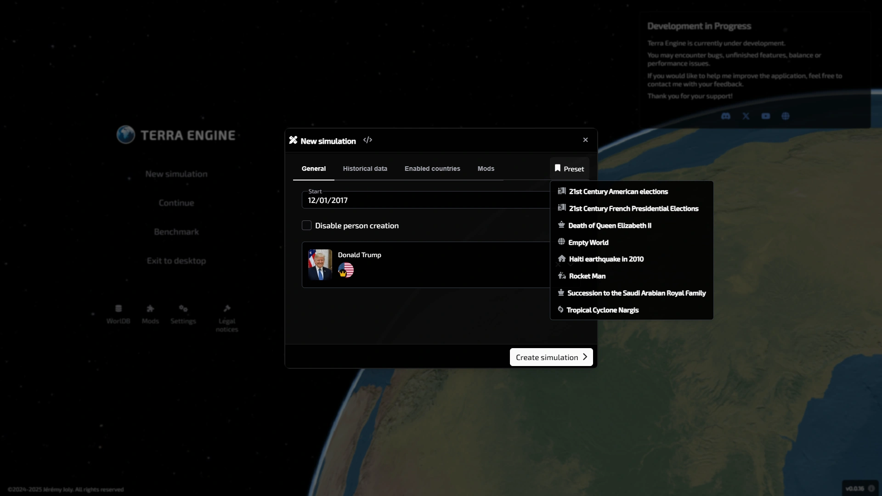
Task: Select 21st Century French Presidential Elections preset
Action: [x=632, y=209]
